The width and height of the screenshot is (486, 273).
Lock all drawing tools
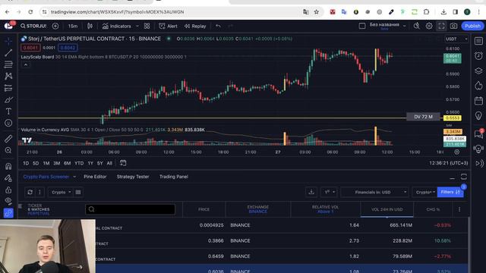point(8,190)
